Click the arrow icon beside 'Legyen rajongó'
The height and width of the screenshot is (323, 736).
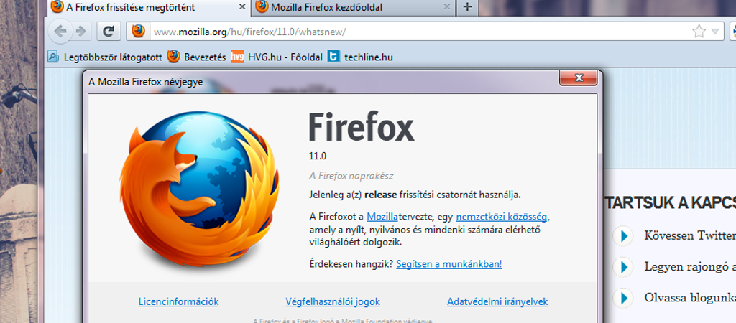point(623,267)
